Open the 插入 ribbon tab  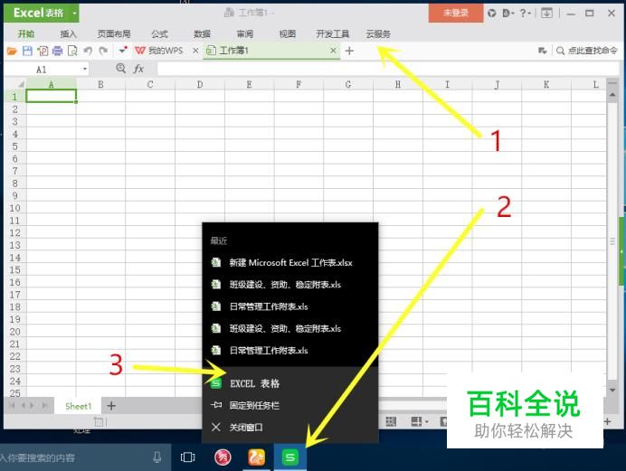point(68,33)
